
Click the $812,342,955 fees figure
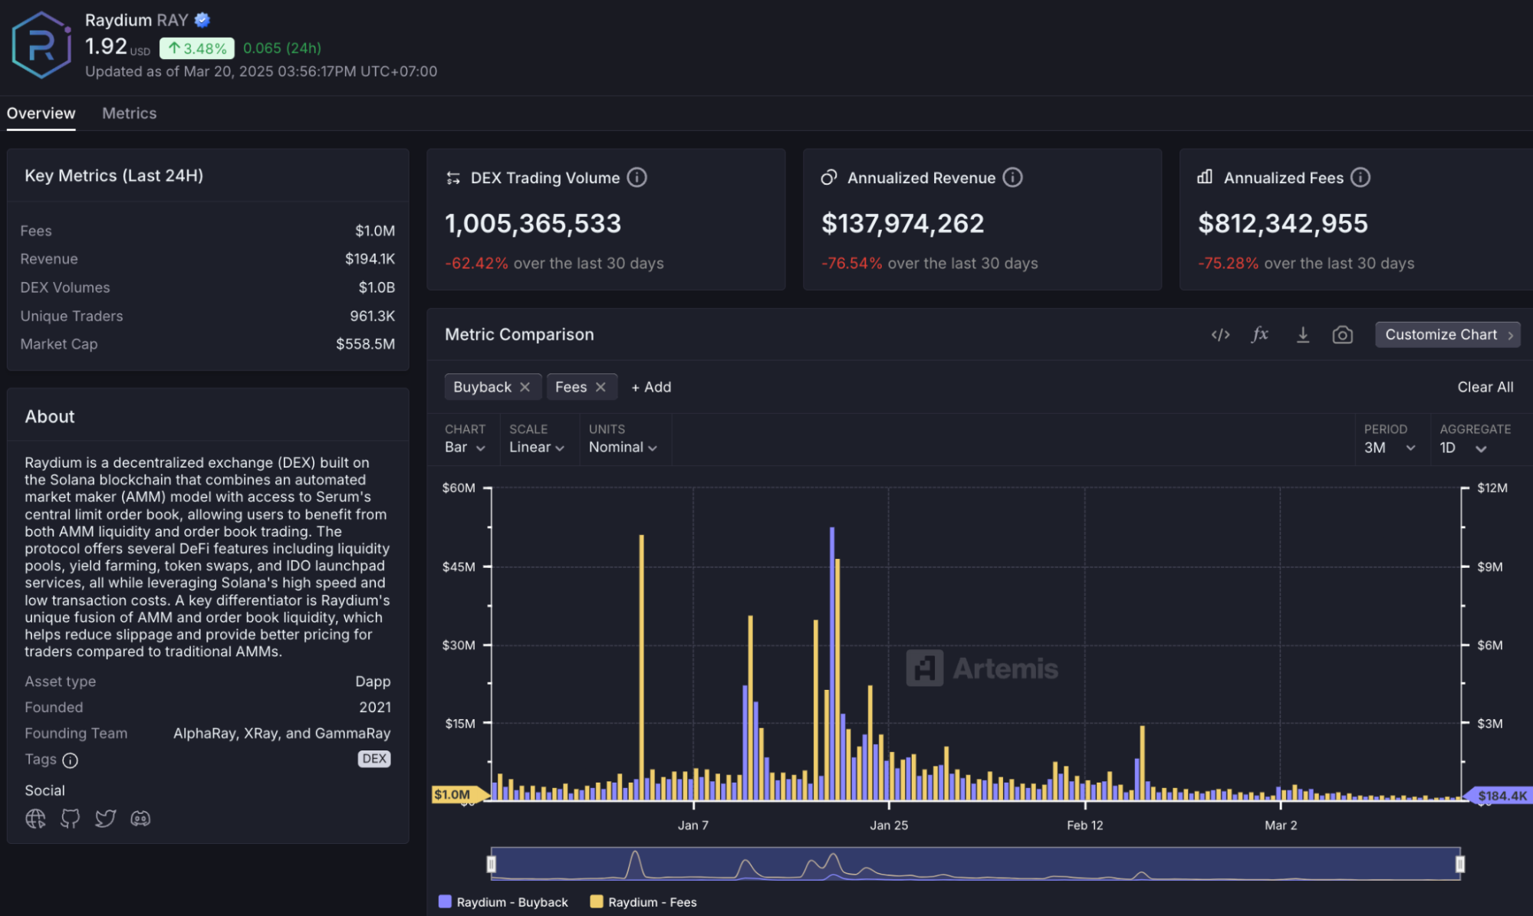1283,224
